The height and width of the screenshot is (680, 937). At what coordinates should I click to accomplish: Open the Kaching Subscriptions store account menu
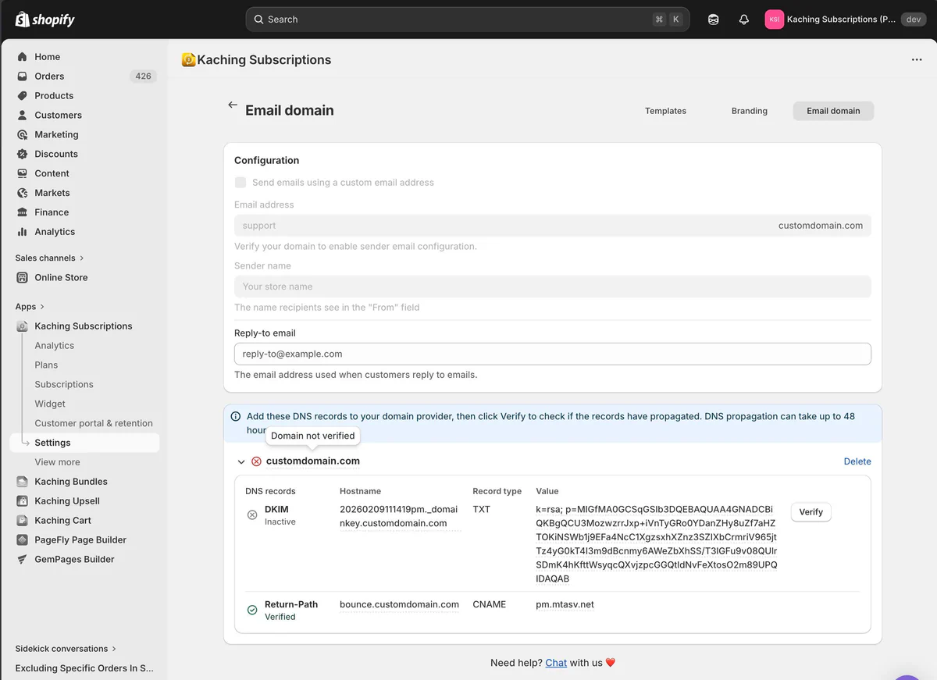tap(845, 20)
